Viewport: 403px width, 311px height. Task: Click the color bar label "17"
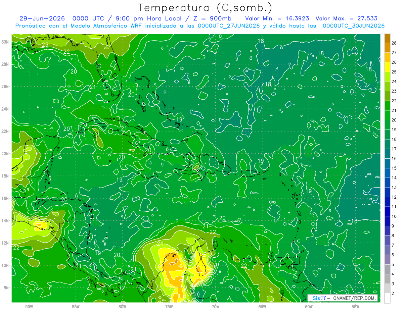pyautogui.click(x=394, y=149)
